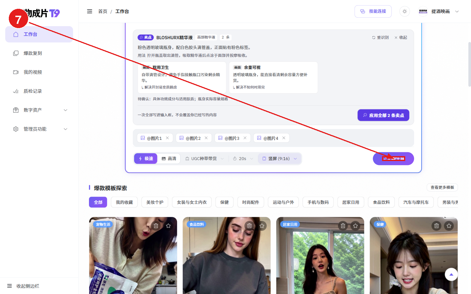The image size is (471, 294).
Task: Delete the 食品饮料 template via trash icon
Action: [250, 226]
